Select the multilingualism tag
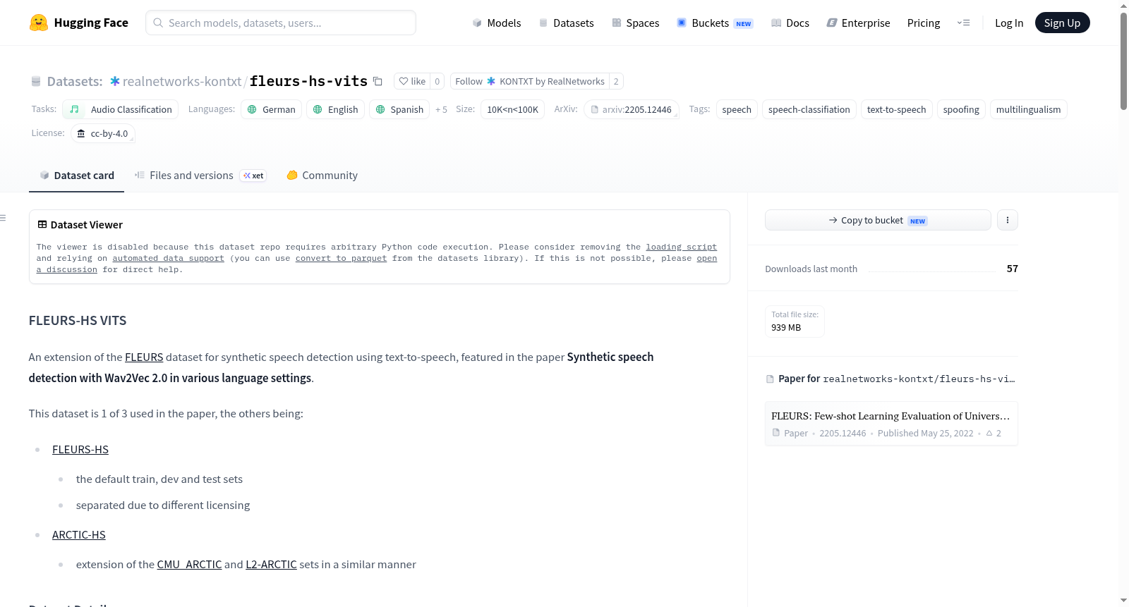Screen dimensions: 1129x607 [1028, 109]
